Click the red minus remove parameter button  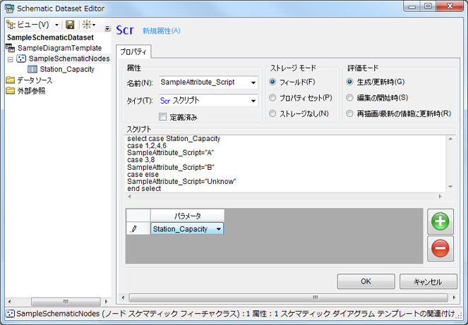[440, 247]
